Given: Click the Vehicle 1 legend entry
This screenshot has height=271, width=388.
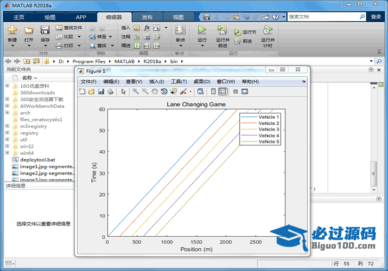Looking at the screenshot, I should point(260,117).
